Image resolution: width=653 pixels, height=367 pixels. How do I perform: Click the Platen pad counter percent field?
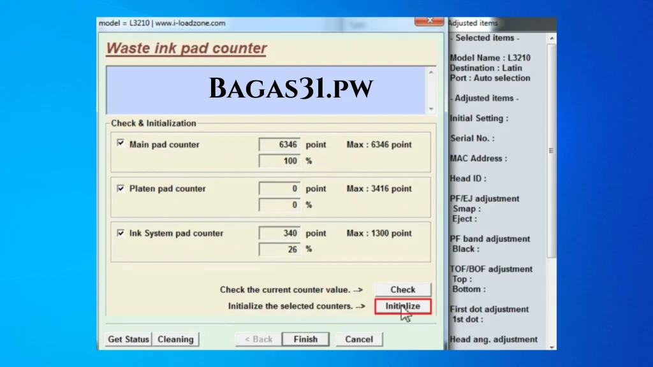[x=279, y=205]
